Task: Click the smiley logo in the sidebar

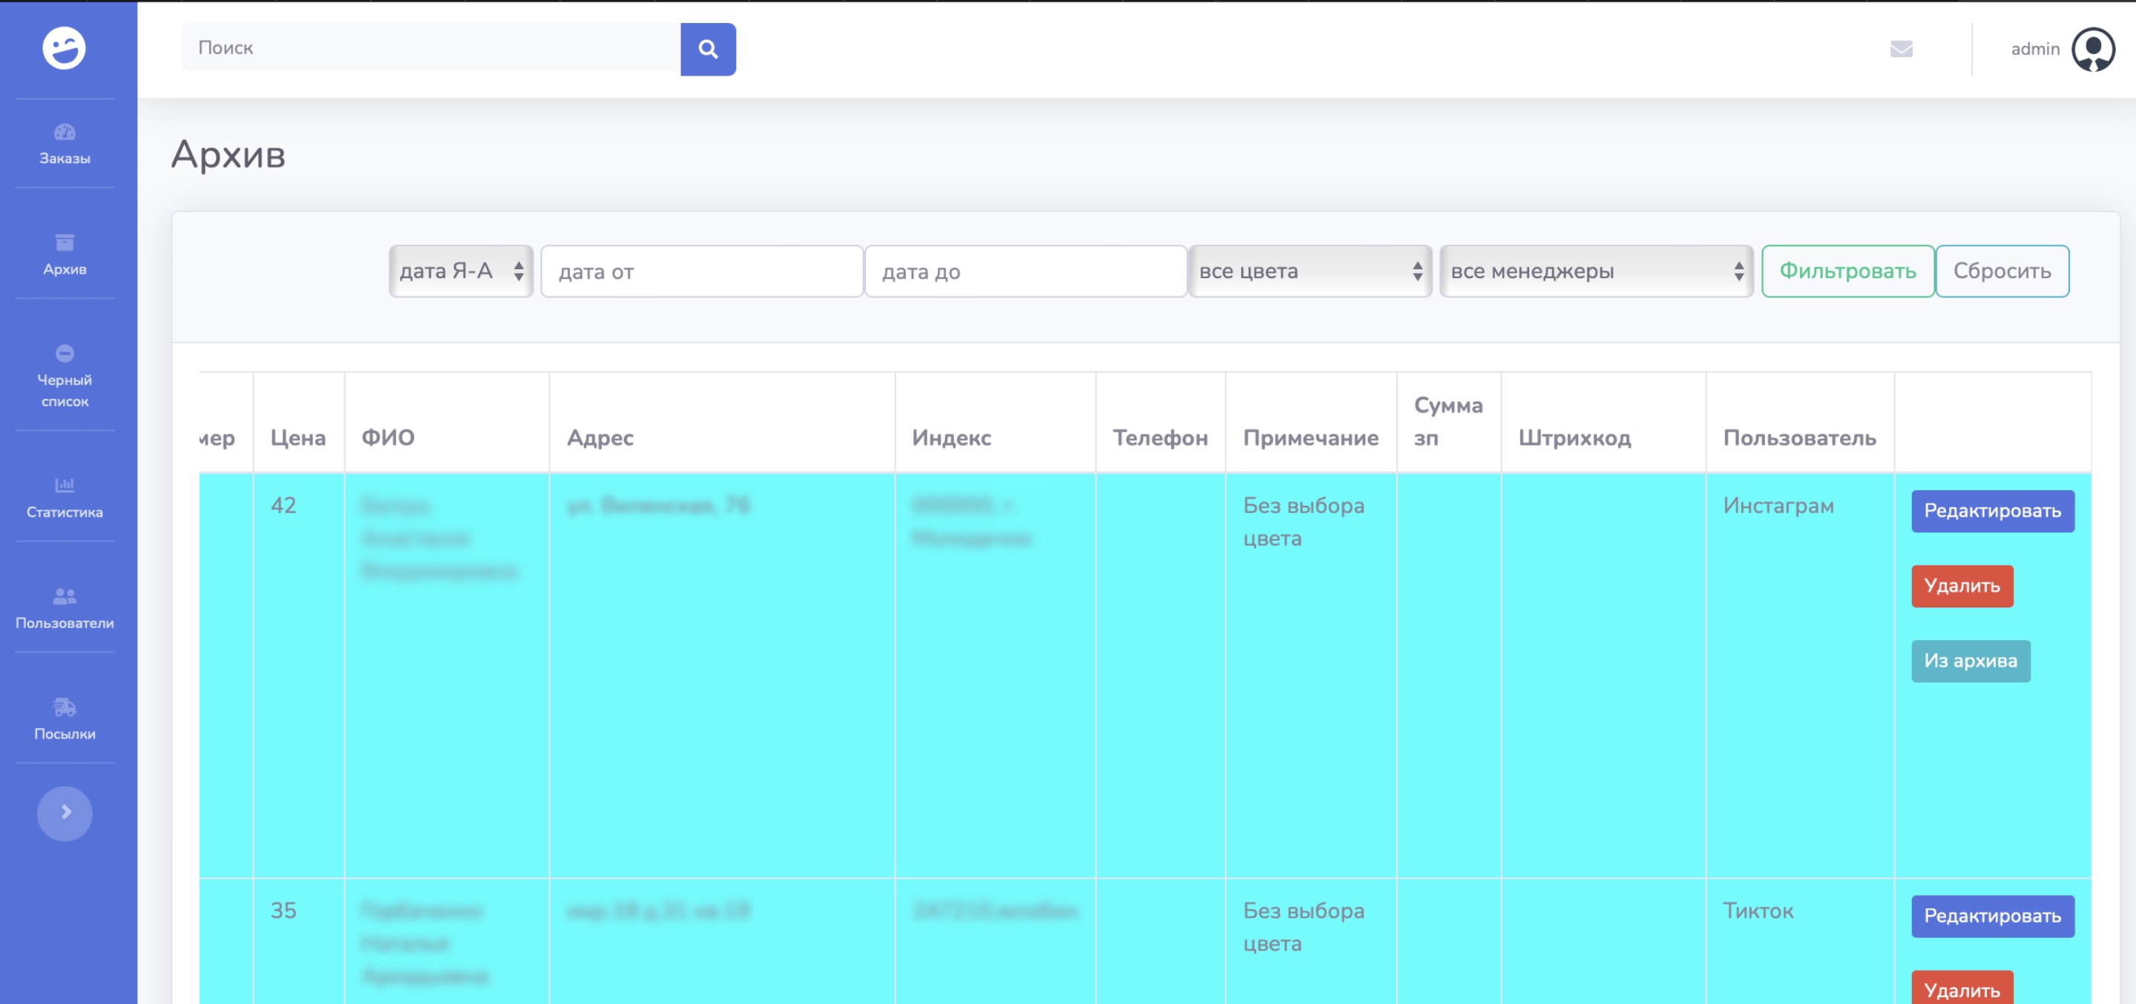Action: click(x=65, y=48)
